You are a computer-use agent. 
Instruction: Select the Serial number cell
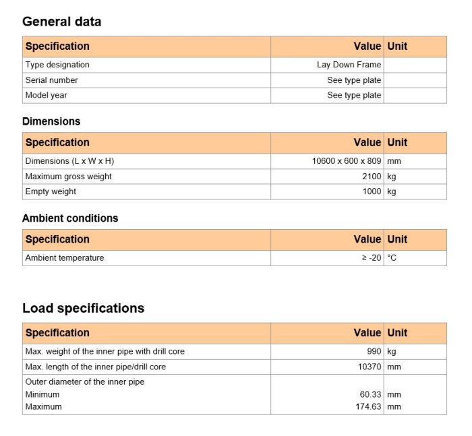[51, 80]
